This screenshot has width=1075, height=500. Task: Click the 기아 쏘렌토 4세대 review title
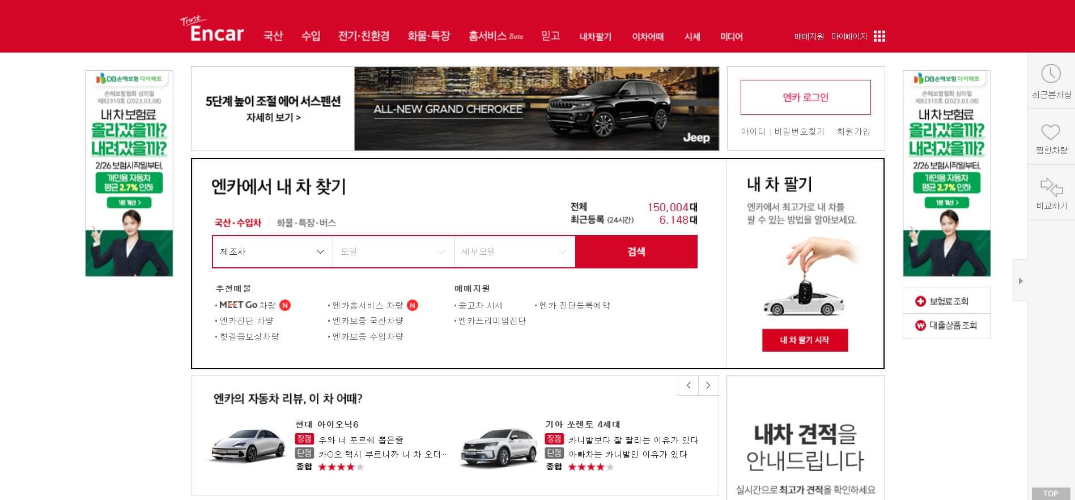583,424
